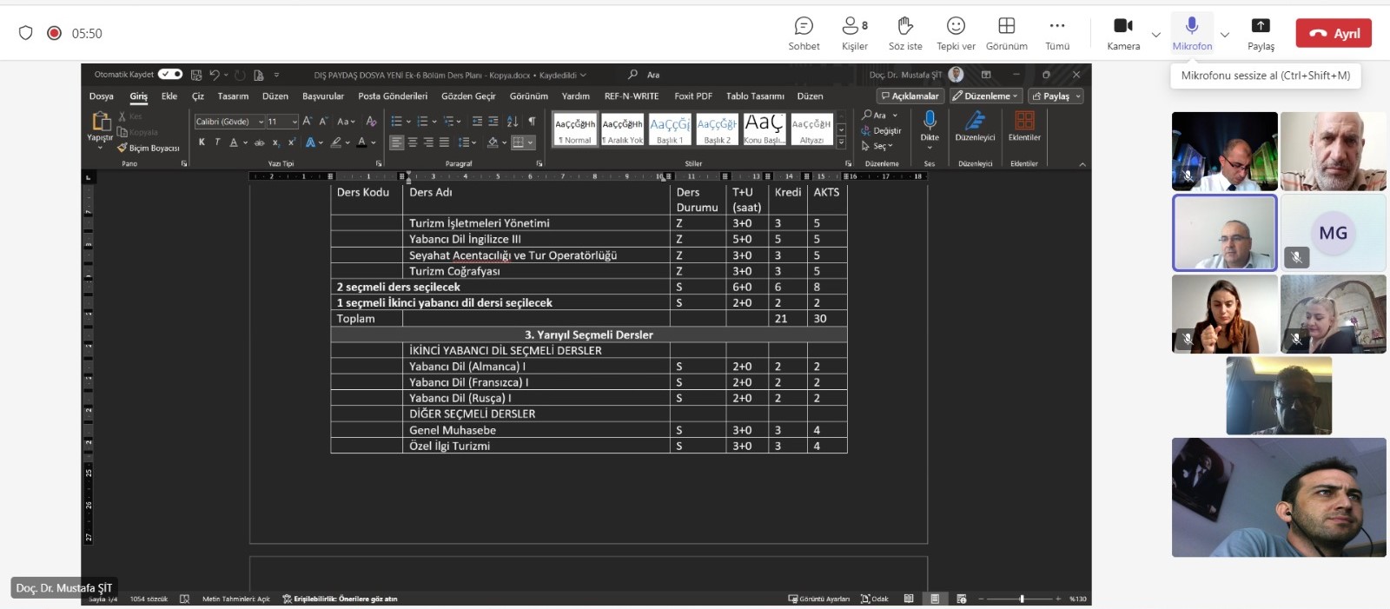Raise hand with Söz iste
This screenshot has height=609, width=1390.
[x=905, y=26]
